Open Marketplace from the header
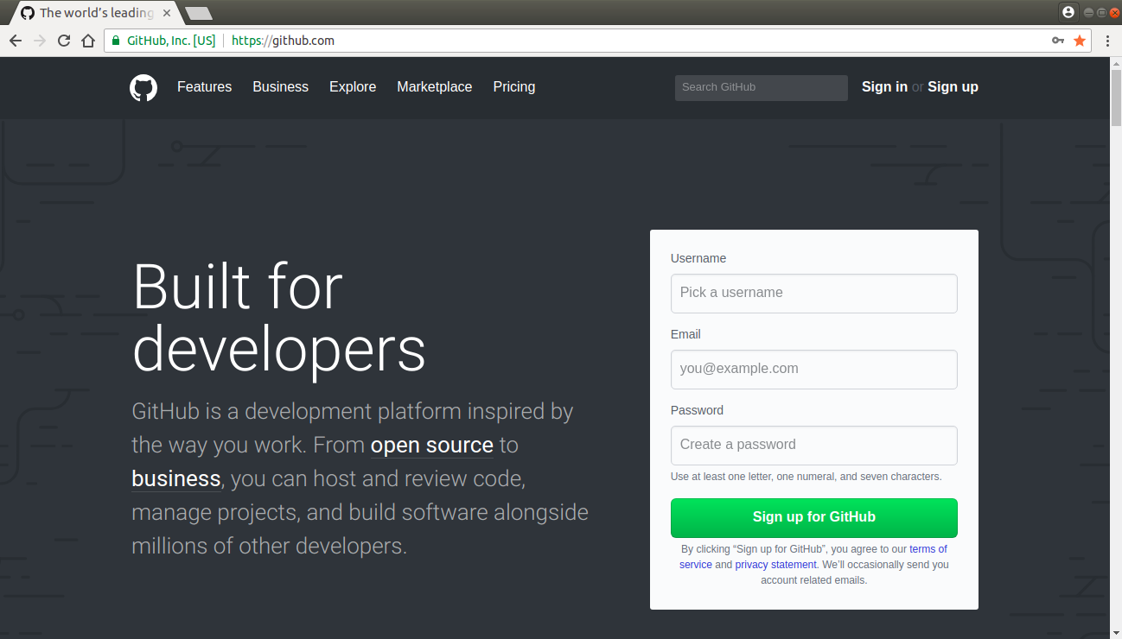 tap(435, 87)
